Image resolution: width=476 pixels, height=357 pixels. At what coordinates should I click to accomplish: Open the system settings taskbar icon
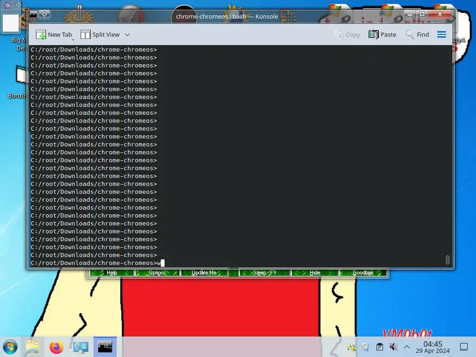81,347
